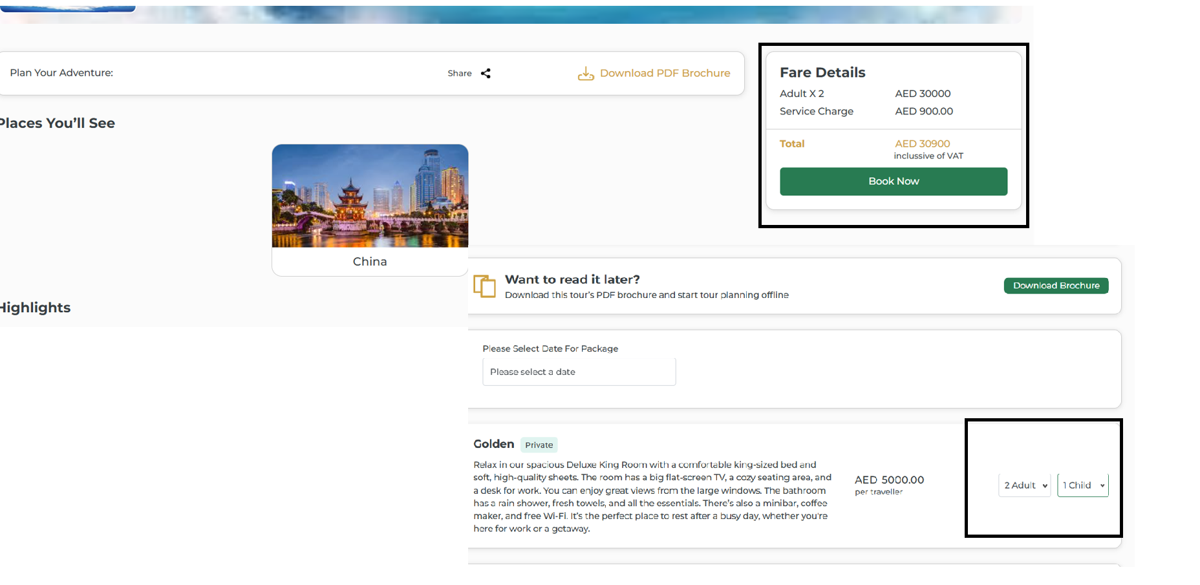Image resolution: width=1200 pixels, height=585 pixels.
Task: Expand the 1 Child dropdown
Action: click(x=1083, y=485)
